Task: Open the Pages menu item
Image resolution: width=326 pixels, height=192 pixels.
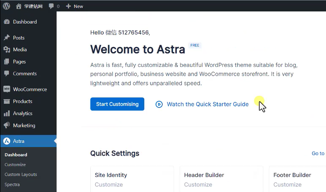Action: tap(19, 62)
